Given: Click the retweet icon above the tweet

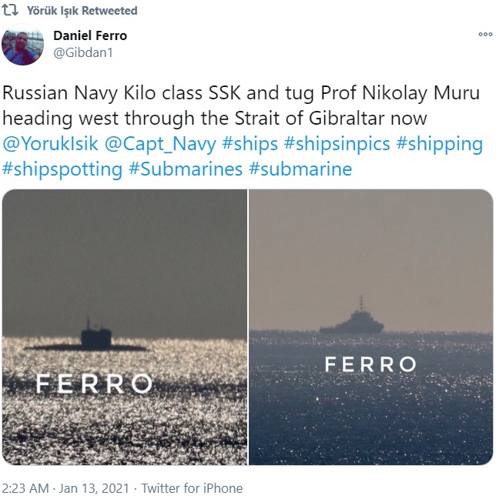Looking at the screenshot, I should (13, 11).
